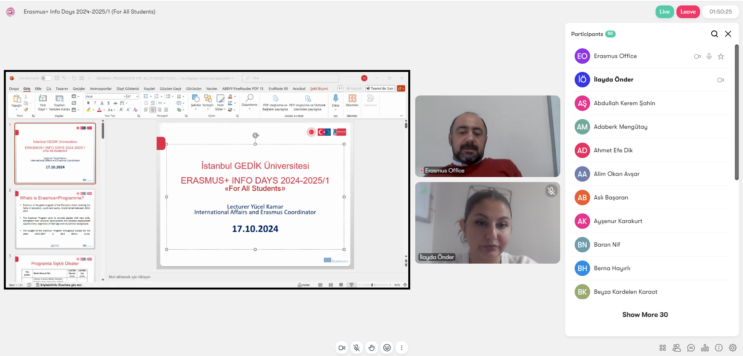Click the format painter brush icon
The width and height of the screenshot is (743, 356).
[26, 110]
